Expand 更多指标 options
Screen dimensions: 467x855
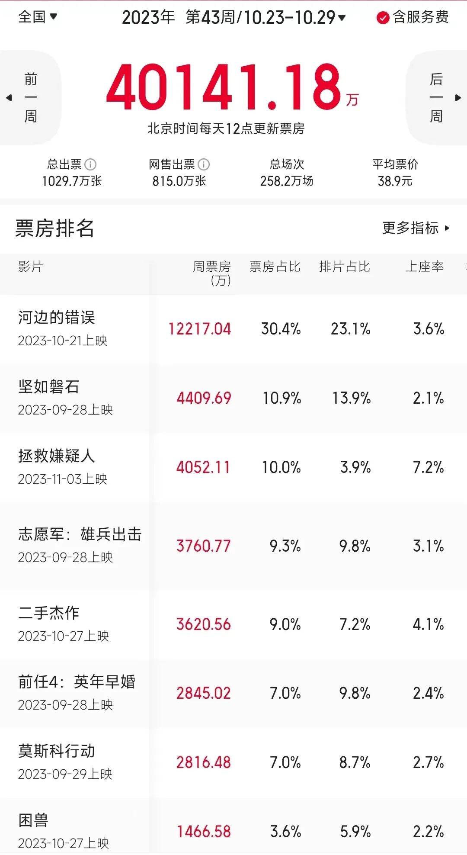(416, 228)
